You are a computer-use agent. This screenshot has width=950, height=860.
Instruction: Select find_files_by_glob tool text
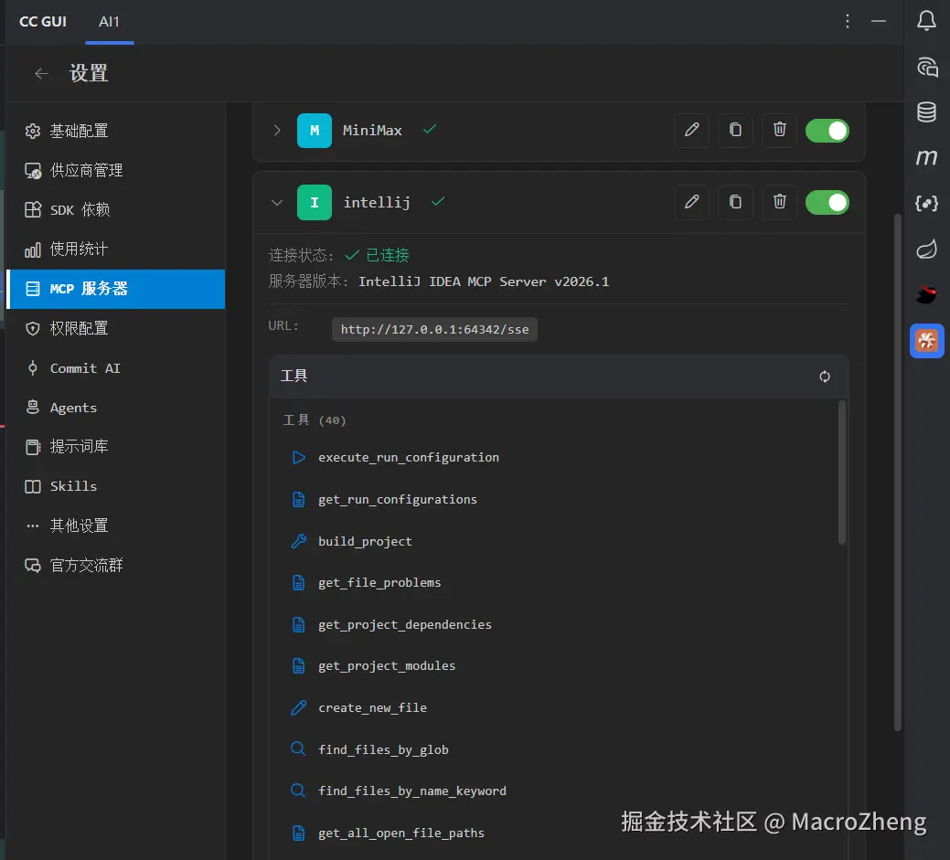point(383,749)
